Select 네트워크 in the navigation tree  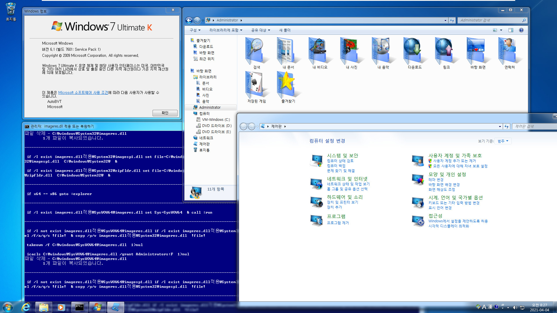pyautogui.click(x=206, y=138)
